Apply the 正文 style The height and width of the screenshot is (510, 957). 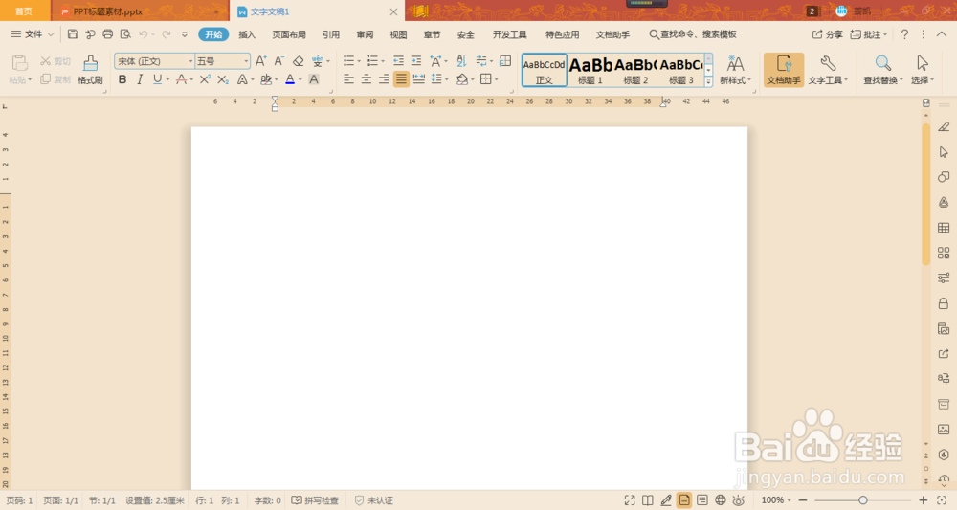click(x=545, y=70)
